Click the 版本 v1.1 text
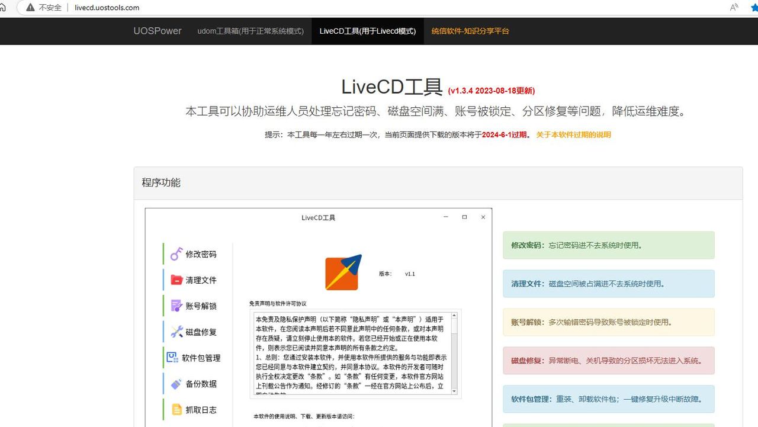Image resolution: width=758 pixels, height=427 pixels. click(x=397, y=274)
